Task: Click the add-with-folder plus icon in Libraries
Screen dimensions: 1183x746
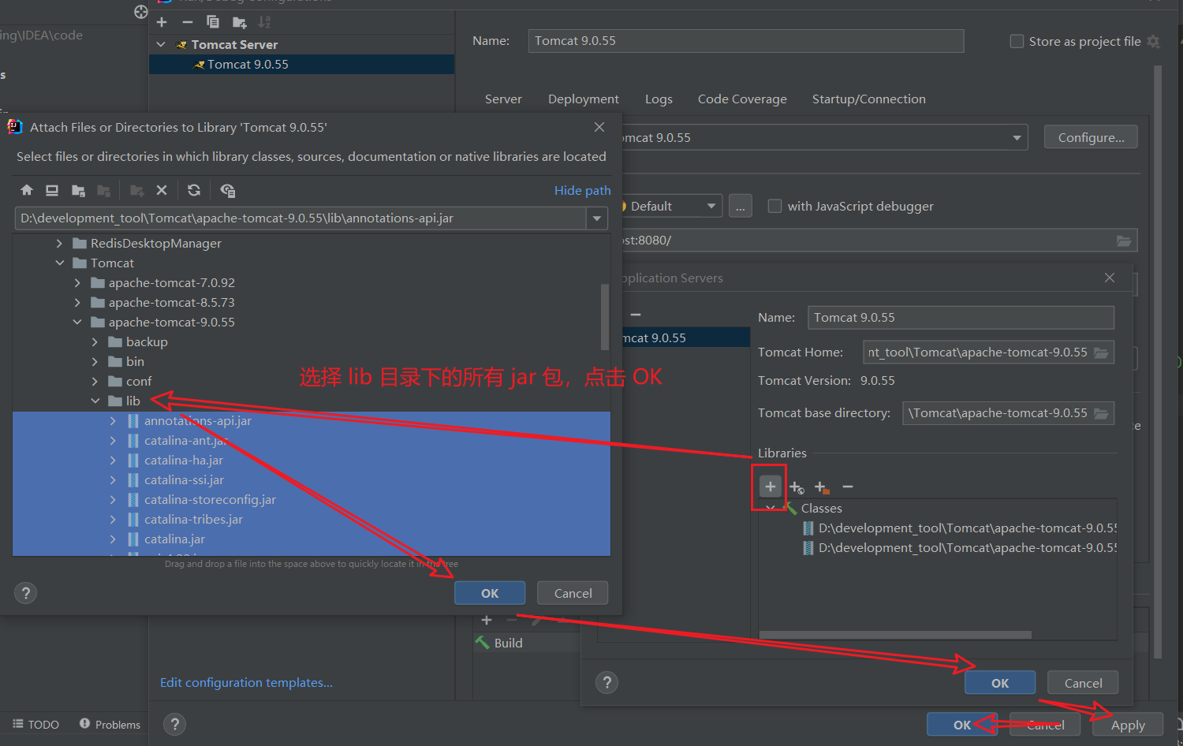Action: click(x=822, y=487)
